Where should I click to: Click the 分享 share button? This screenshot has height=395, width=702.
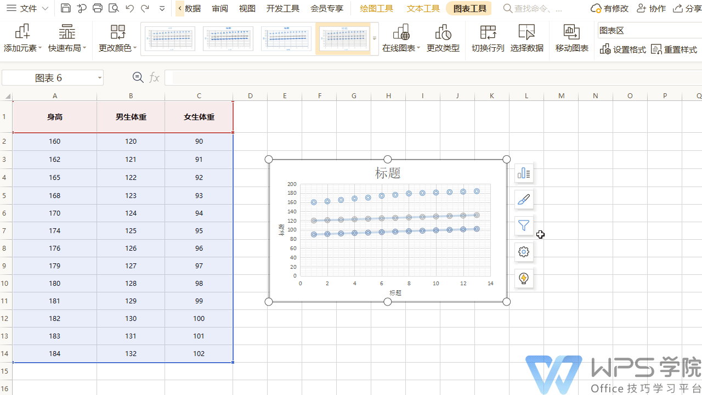tap(687, 8)
